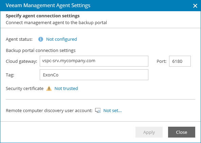201x143 pixels.
Task: Click the Cloud gateway label
Action: (x=21, y=61)
